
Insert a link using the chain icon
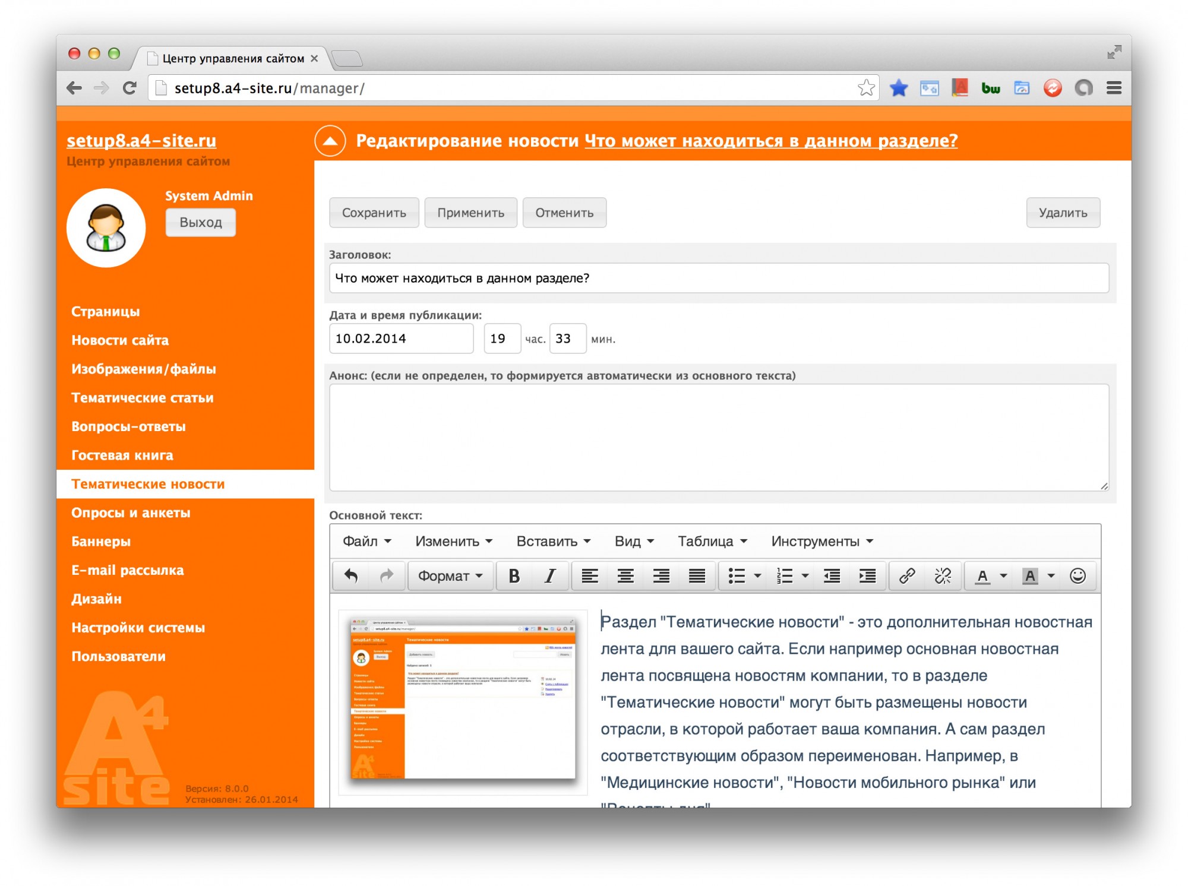pyautogui.click(x=906, y=575)
